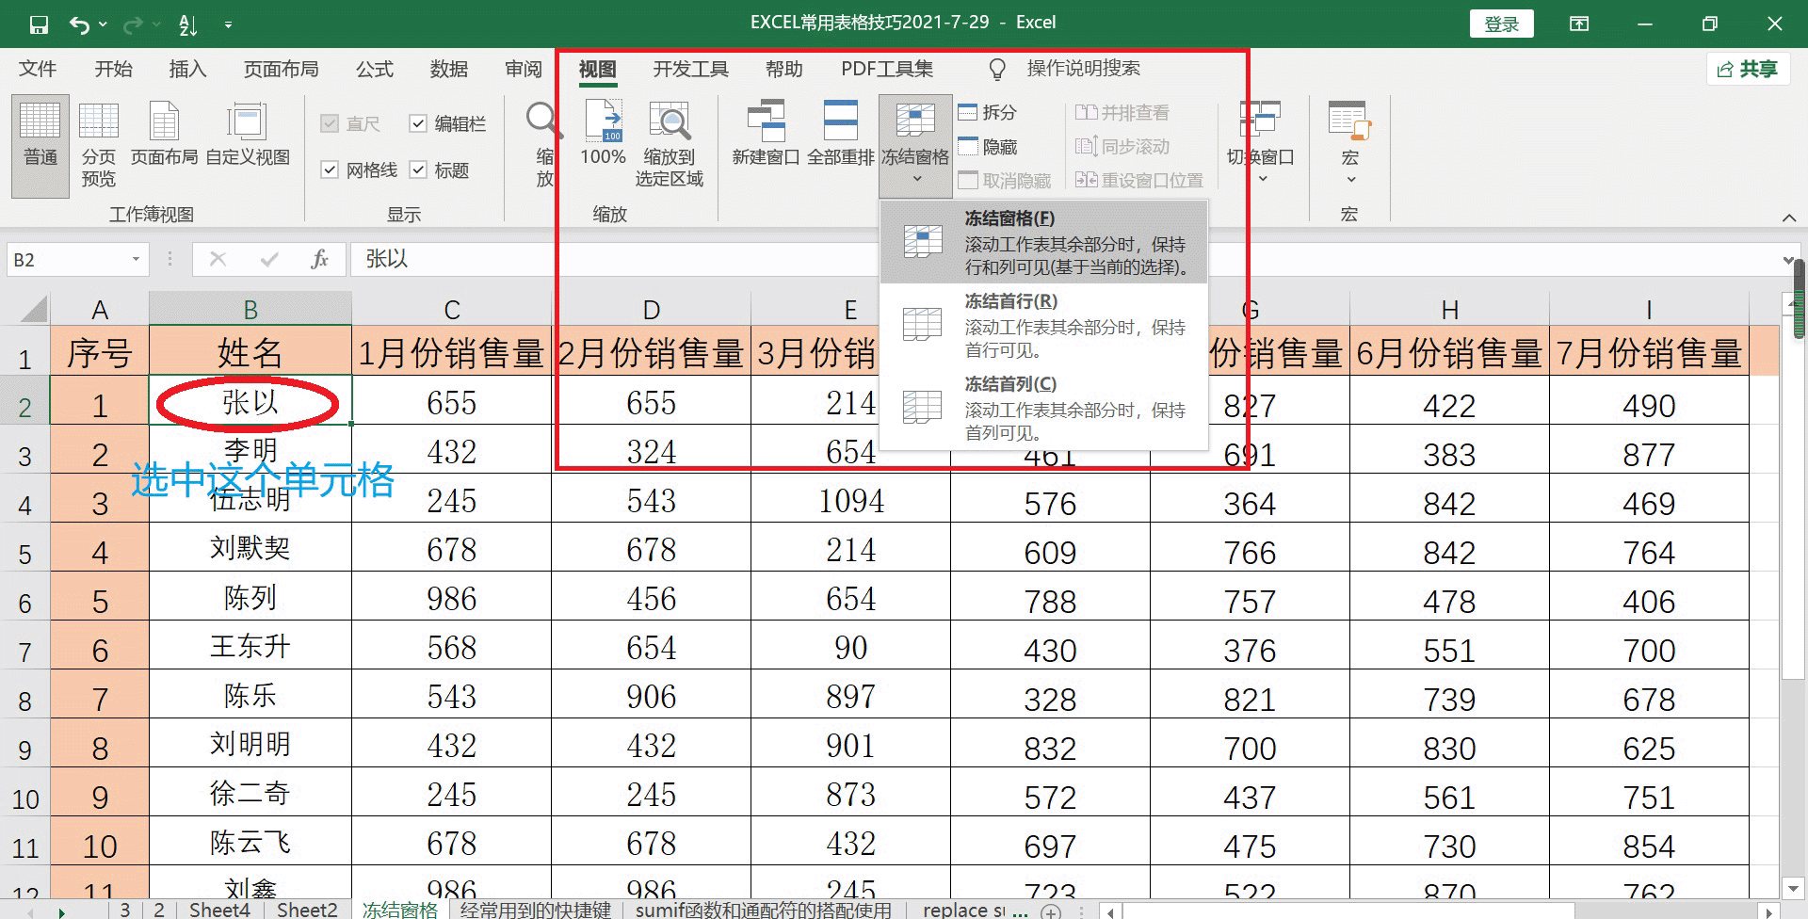
Task: Open the 插入 insert tab
Action: [187, 69]
